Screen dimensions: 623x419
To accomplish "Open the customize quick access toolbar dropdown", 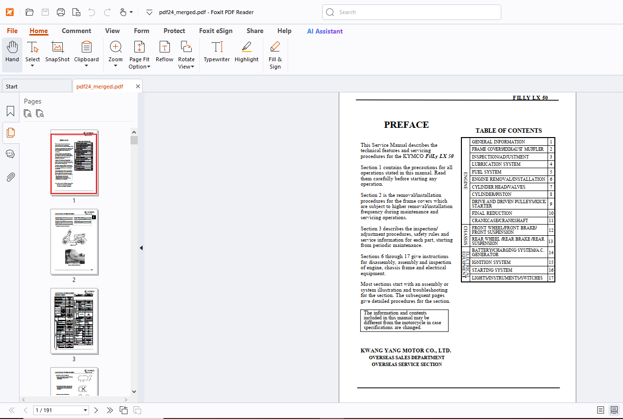I will click(x=149, y=12).
